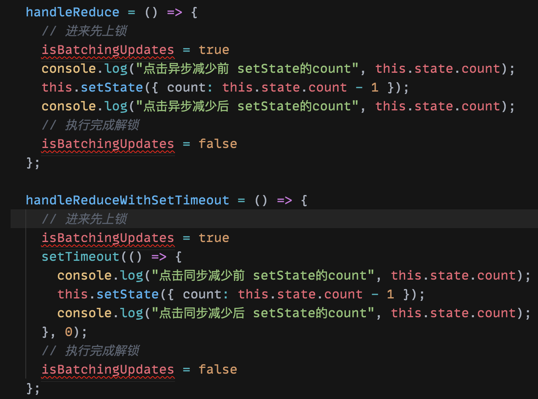
Task: Click the setTimeout function call
Action: (80, 257)
